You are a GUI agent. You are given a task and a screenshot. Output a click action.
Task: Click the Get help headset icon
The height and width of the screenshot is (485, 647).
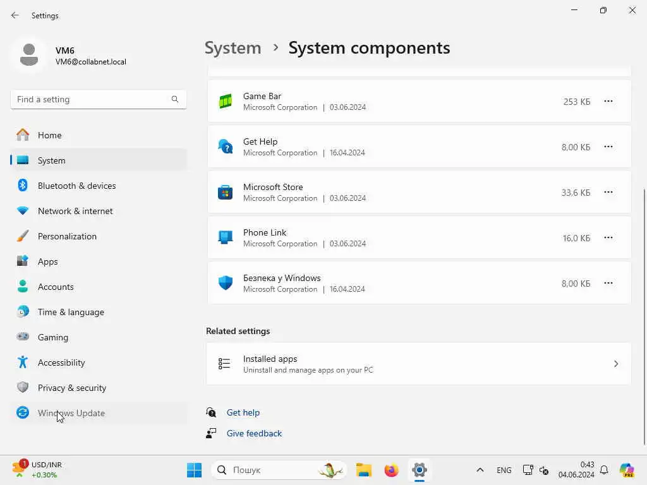(211, 412)
